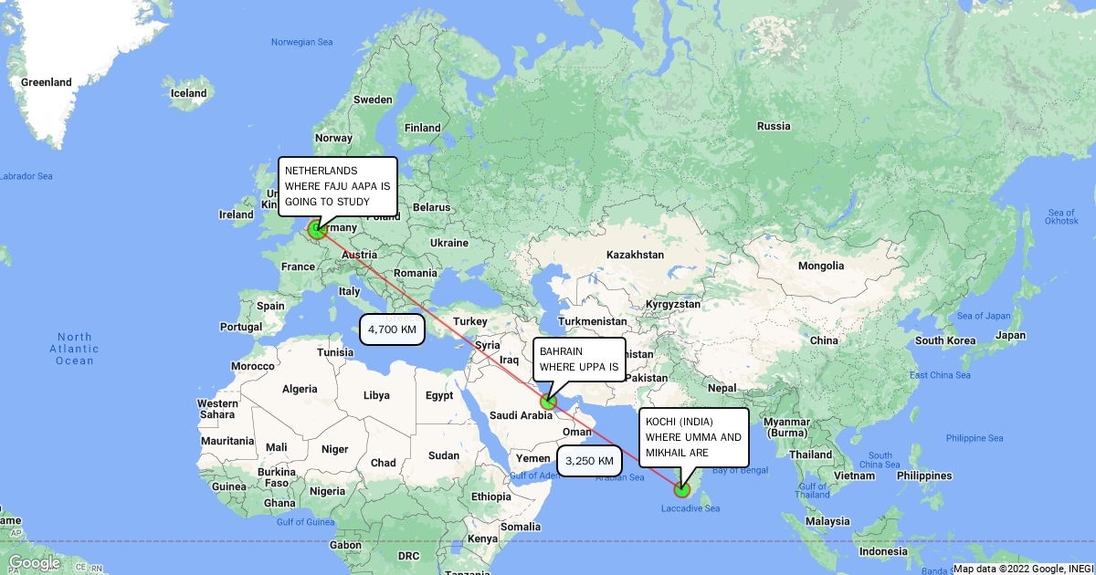The height and width of the screenshot is (575, 1096).
Task: Click the Romania label
Action: tap(416, 273)
